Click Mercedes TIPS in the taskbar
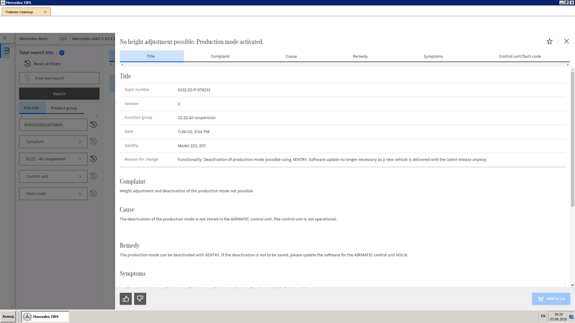The width and height of the screenshot is (575, 323). 45,316
